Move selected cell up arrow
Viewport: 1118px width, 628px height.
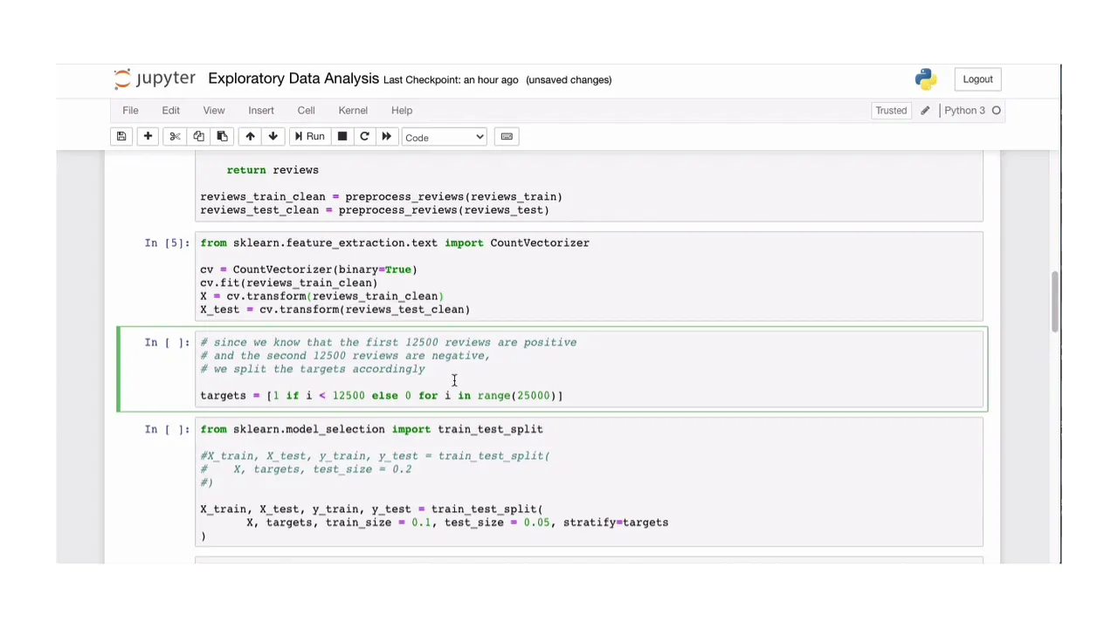(250, 137)
